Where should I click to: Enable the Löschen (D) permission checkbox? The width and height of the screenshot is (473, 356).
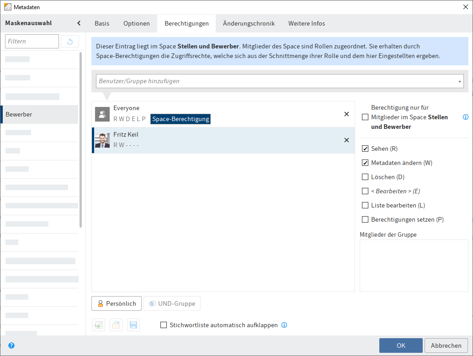coord(365,177)
